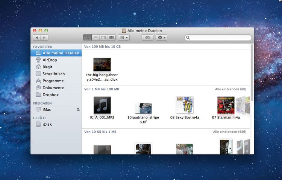This screenshot has height=180, width=282.
Task: Switch to column view in toolbar
Action: [103, 37]
